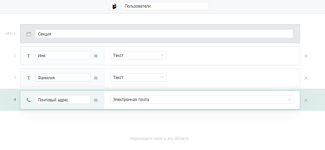Open the Текст dropdown for Фамилия

[x=138, y=78]
